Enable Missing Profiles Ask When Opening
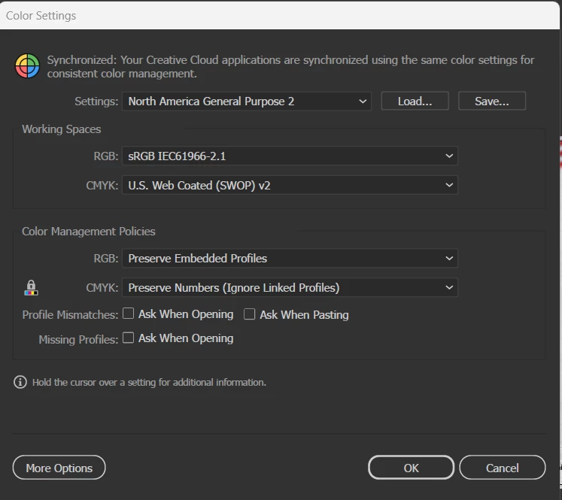This screenshot has height=500, width=562. (129, 338)
